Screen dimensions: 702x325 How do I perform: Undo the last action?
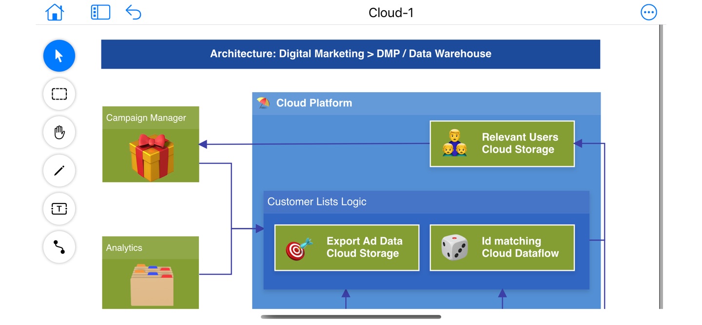[x=133, y=12]
